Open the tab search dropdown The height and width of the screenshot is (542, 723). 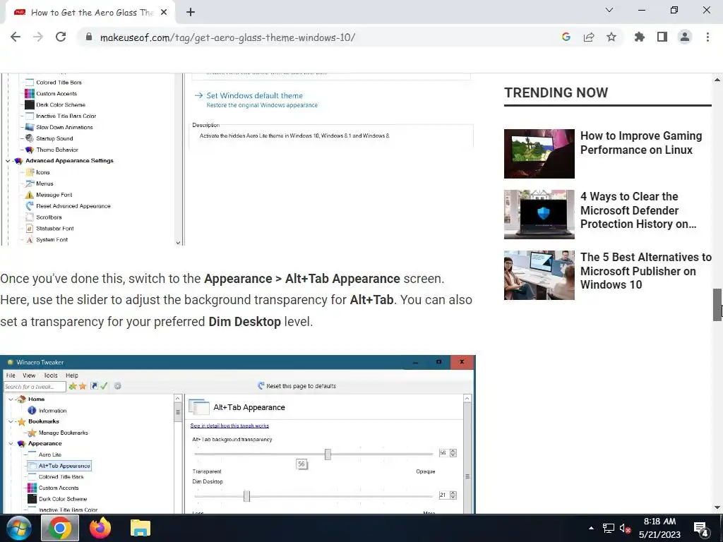tap(609, 10)
